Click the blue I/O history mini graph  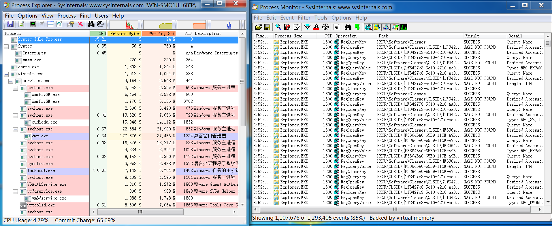(x=225, y=24)
